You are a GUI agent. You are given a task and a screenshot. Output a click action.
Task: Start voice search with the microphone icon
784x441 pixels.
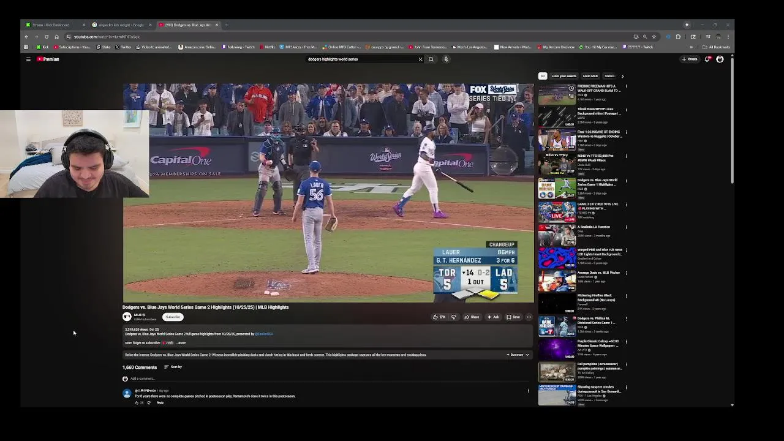446,59
